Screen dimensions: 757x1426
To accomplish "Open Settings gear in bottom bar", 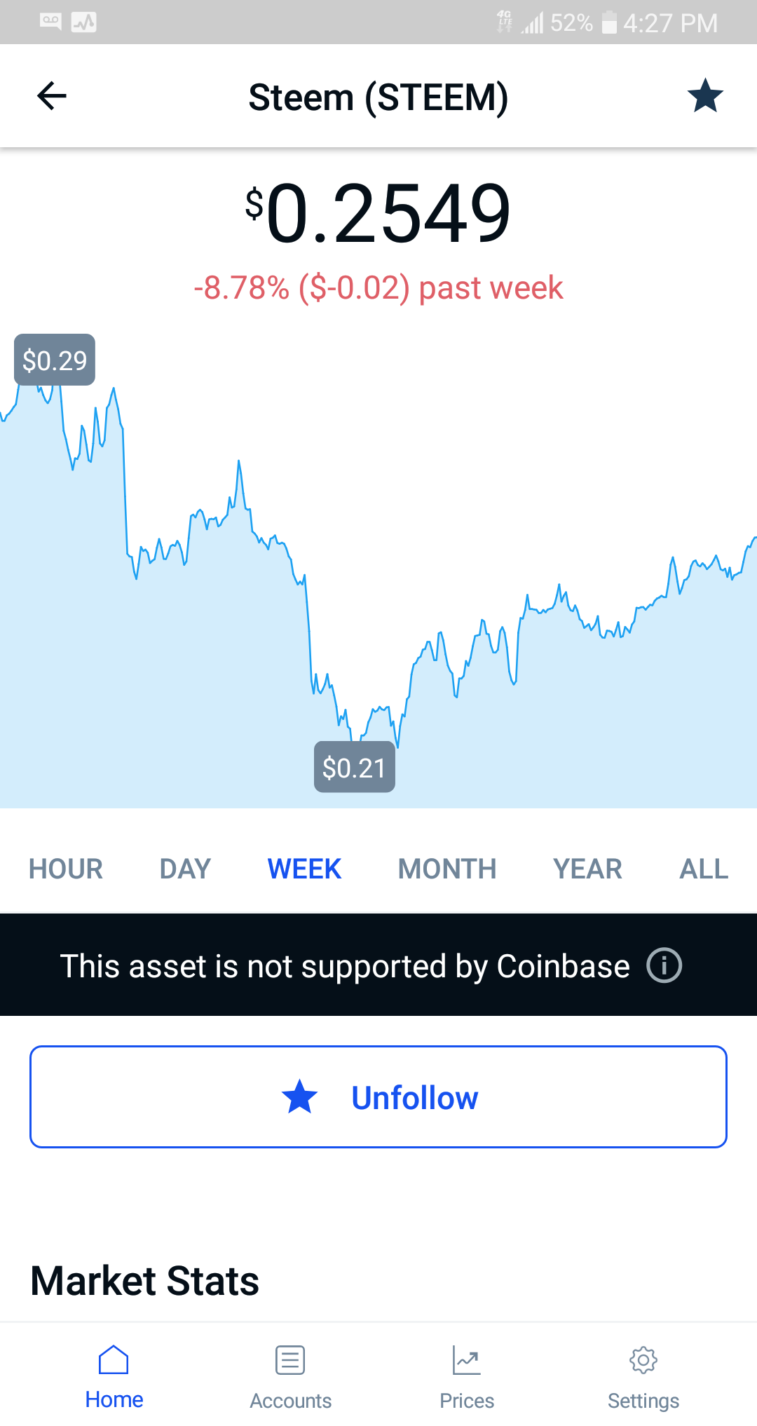I will (x=643, y=1377).
